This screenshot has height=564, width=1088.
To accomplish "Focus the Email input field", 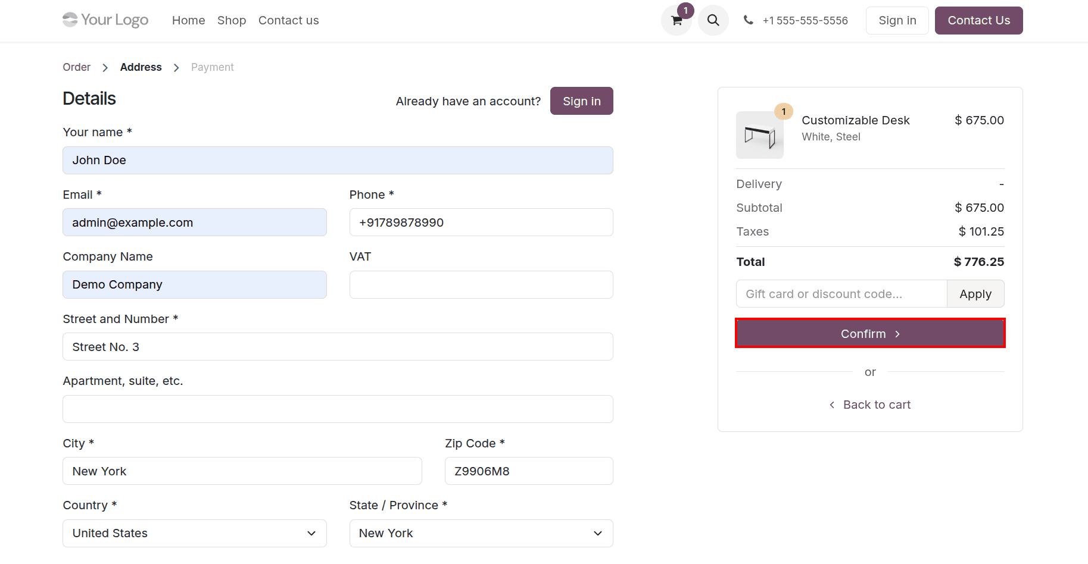I will [194, 223].
